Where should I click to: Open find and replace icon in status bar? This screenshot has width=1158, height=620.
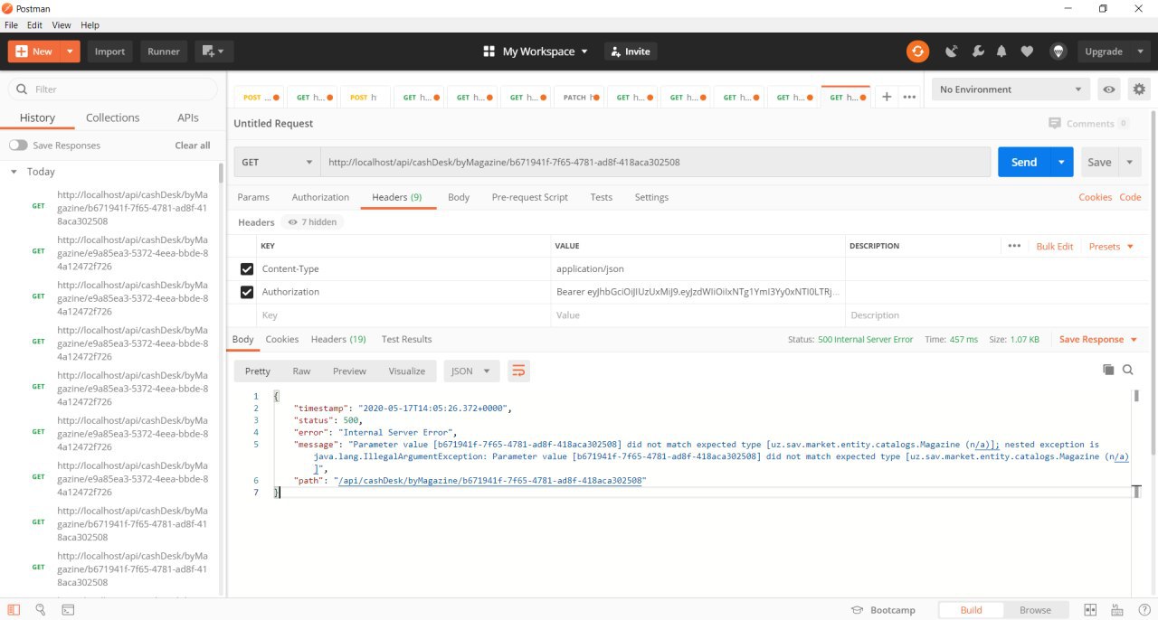41,610
